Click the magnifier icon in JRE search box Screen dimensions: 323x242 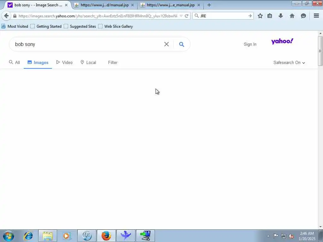197,16
